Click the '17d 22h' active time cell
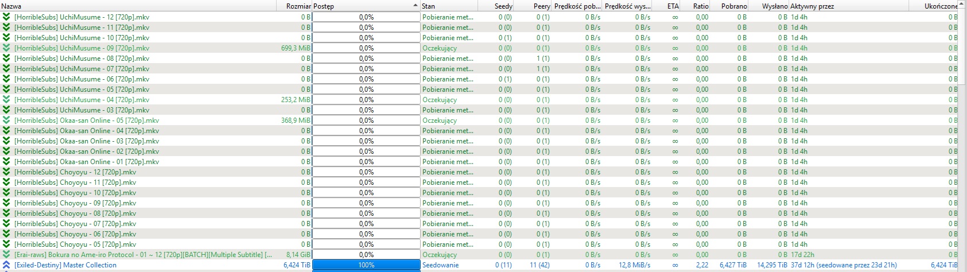 click(803, 255)
